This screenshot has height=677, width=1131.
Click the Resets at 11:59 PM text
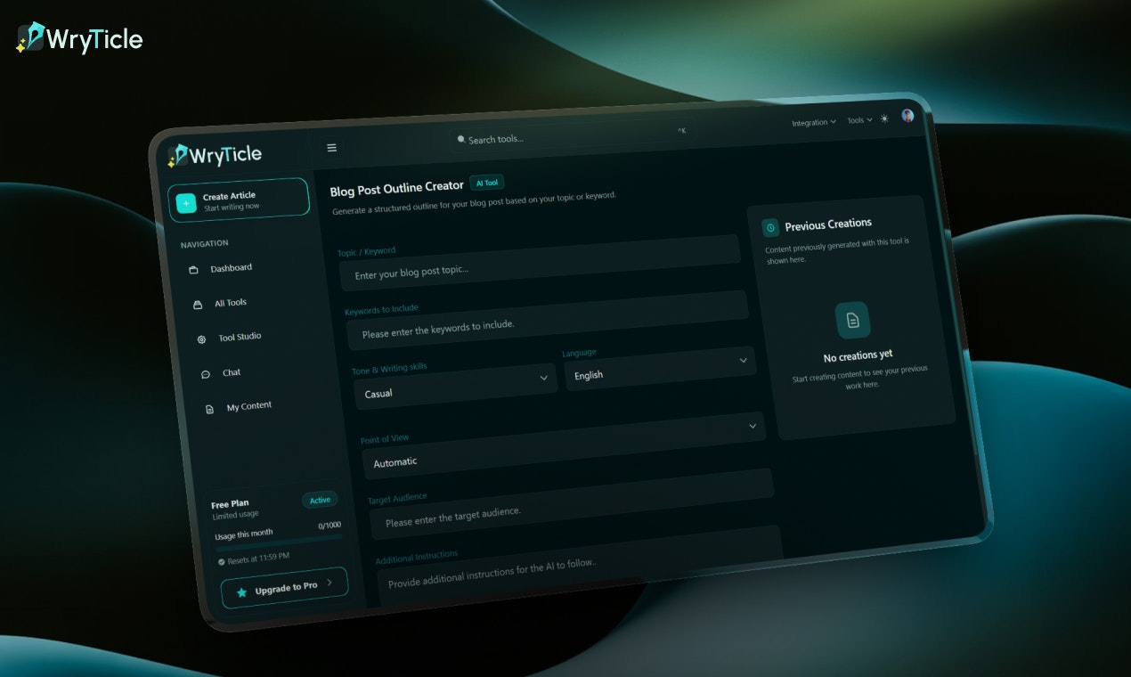258,559
